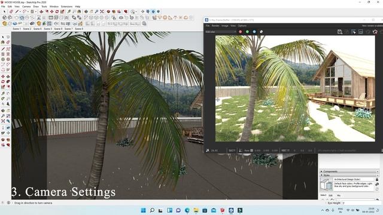The image size is (383, 215).
Task: Open the Extensions menu
Action: [x=66, y=7]
